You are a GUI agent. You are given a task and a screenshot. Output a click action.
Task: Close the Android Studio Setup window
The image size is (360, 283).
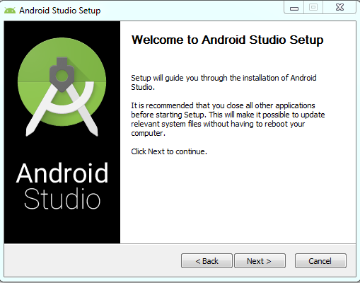pyautogui.click(x=339, y=8)
